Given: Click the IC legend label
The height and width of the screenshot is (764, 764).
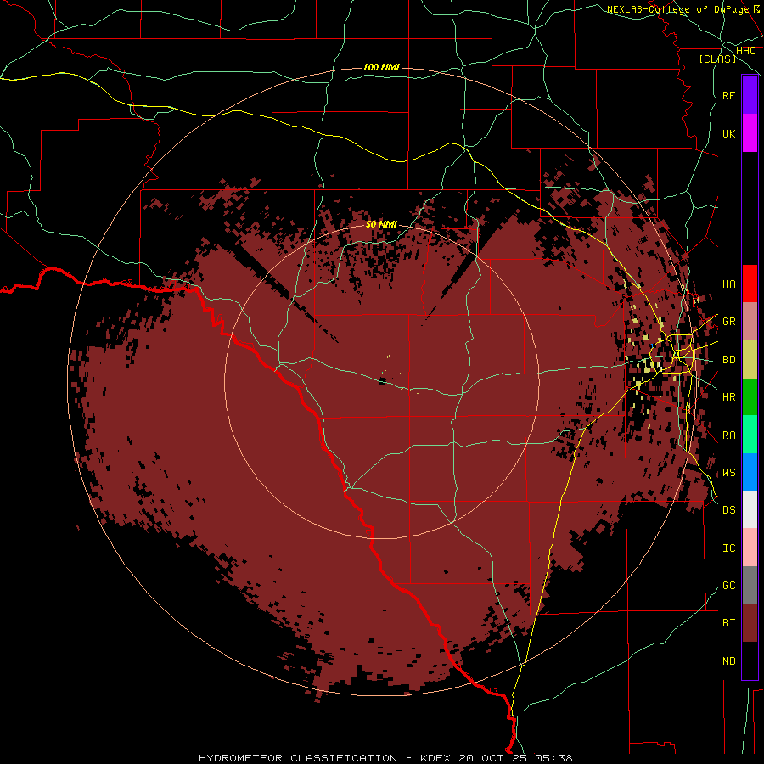Looking at the screenshot, I should [x=728, y=548].
